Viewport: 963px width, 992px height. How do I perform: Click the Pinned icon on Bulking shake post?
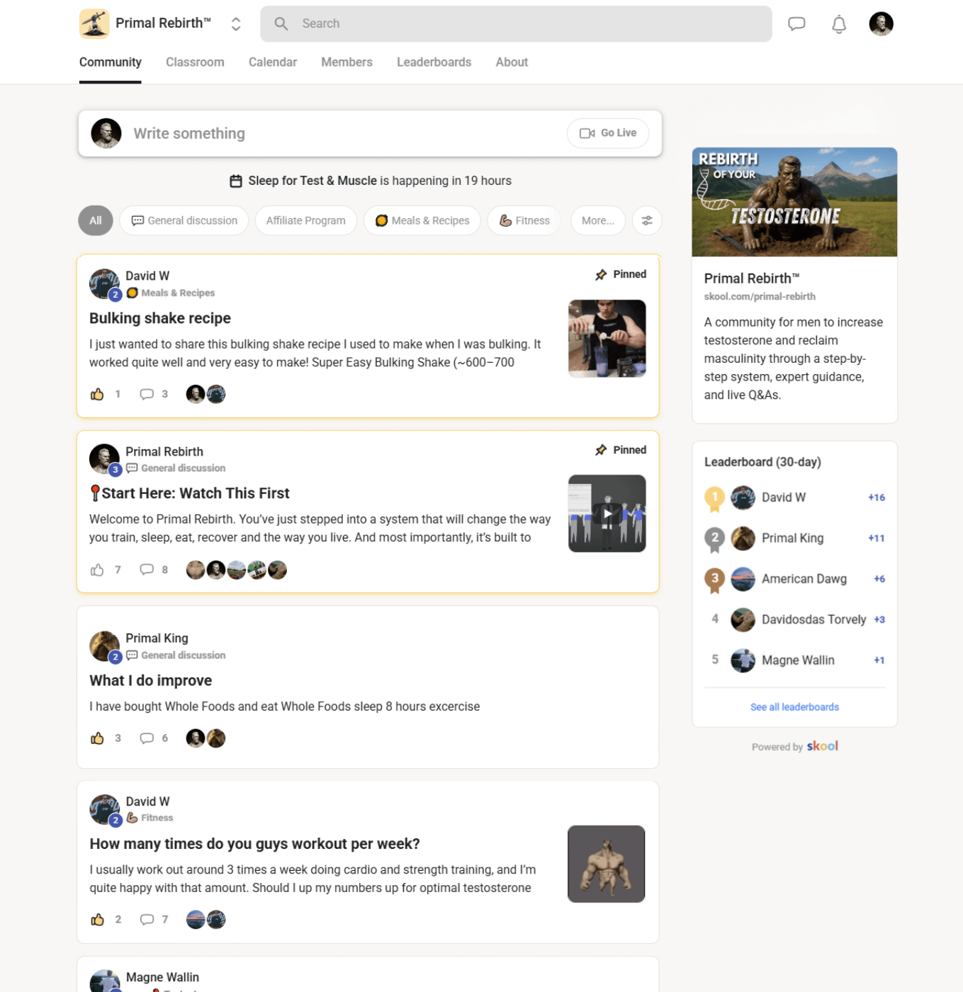[601, 274]
